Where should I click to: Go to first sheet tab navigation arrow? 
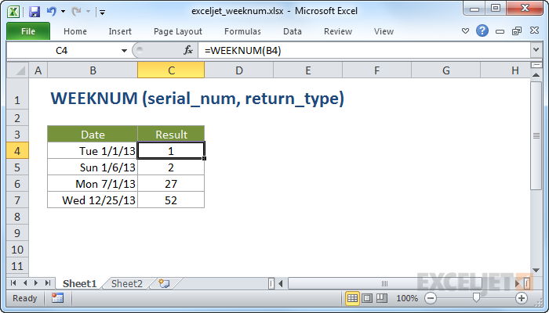(13, 283)
